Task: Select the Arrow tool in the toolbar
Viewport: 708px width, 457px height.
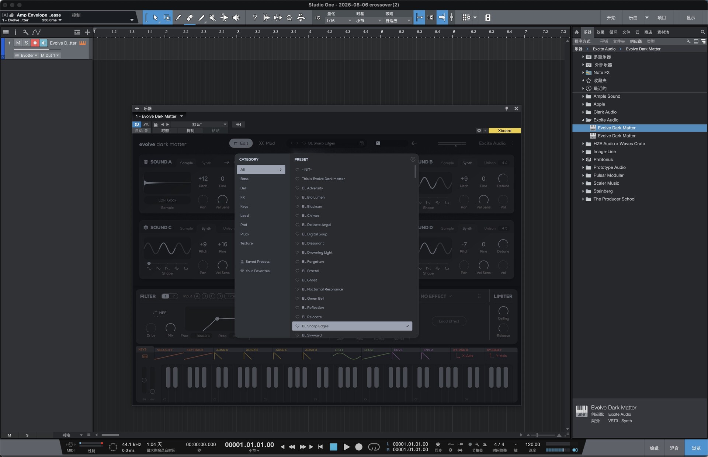Action: [x=155, y=17]
